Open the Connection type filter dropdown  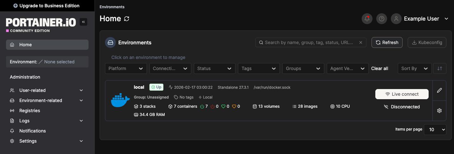click(x=170, y=68)
